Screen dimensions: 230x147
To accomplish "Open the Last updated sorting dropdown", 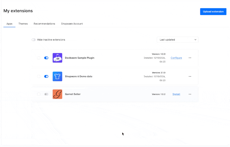I will (x=177, y=40).
